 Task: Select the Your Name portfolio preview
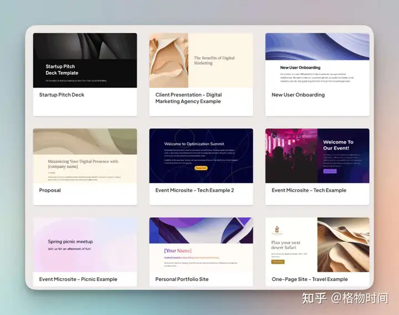tap(201, 245)
